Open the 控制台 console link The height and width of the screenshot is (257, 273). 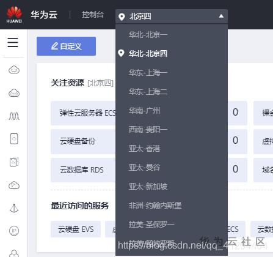(x=93, y=15)
